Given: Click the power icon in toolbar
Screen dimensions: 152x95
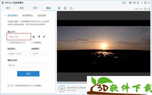Looking at the screenshot, I should [71, 8].
